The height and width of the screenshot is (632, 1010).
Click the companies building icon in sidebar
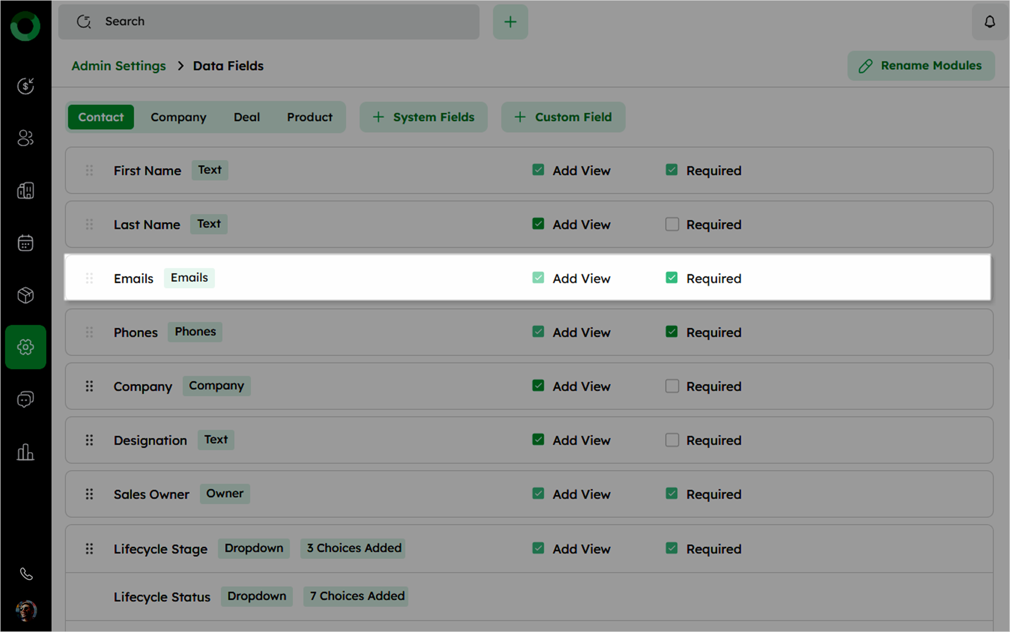(x=25, y=190)
